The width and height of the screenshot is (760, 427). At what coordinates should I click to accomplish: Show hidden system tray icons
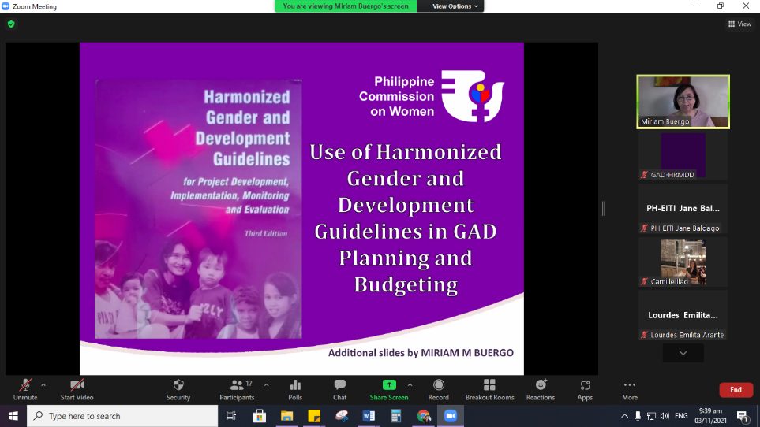point(625,416)
